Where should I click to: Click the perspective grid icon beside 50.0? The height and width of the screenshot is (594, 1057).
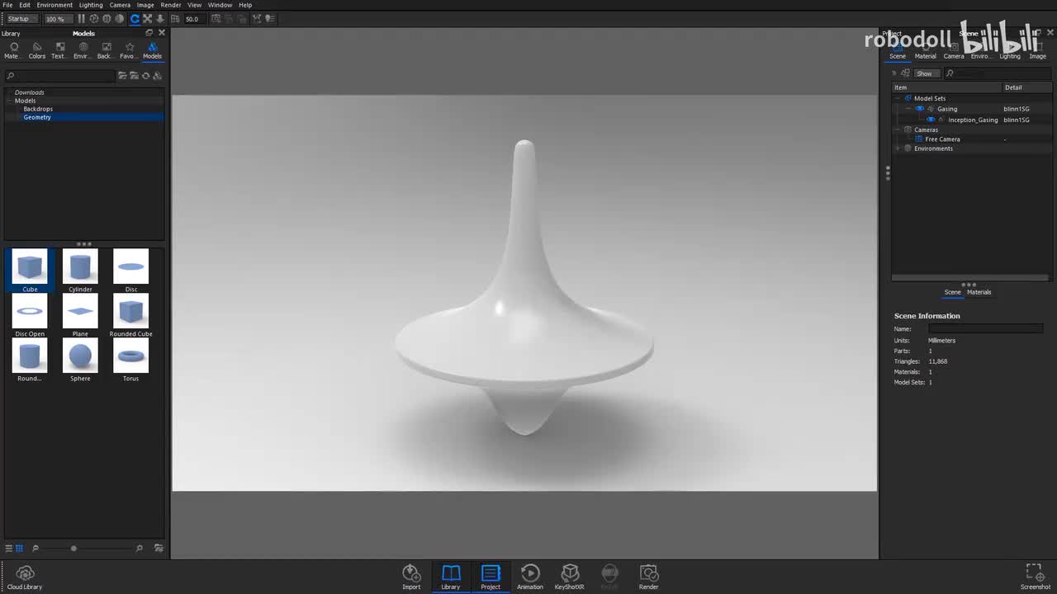coord(175,18)
